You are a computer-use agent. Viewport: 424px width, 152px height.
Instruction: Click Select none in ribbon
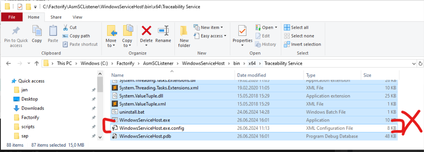(299, 36)
